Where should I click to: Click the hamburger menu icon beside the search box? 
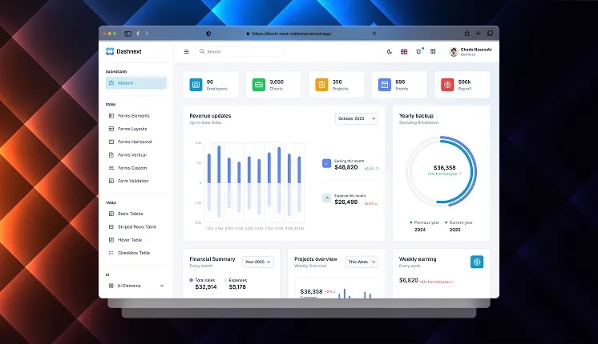(x=187, y=51)
